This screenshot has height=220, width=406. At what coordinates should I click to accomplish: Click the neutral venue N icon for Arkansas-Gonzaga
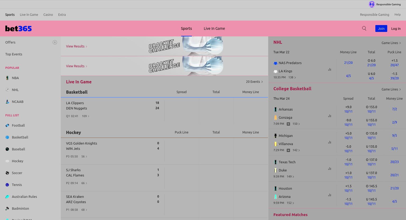click(x=288, y=124)
